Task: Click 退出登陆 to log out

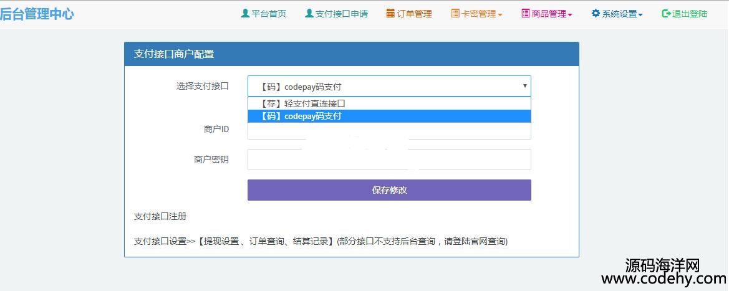Action: [x=690, y=14]
